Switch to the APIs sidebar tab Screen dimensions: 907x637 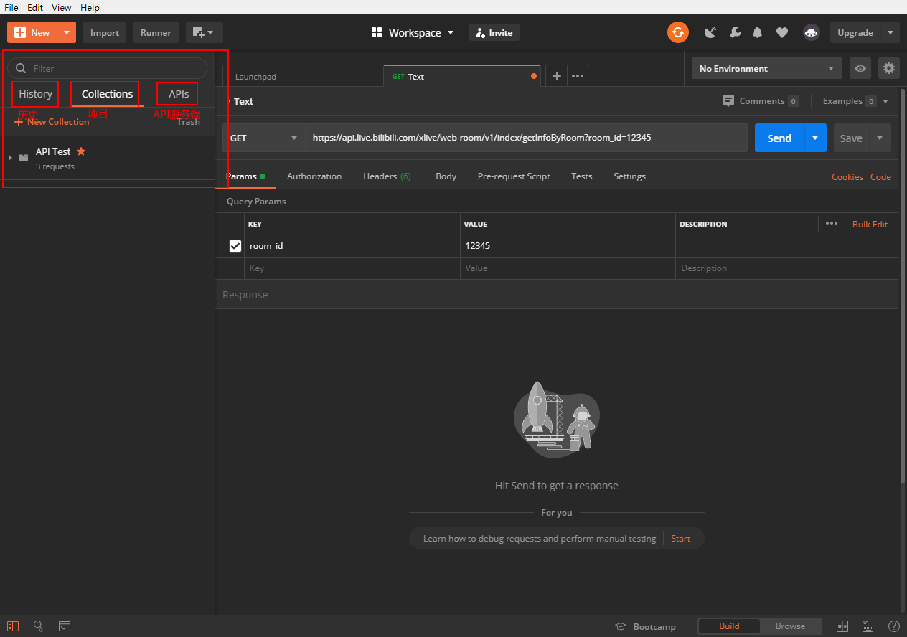tap(178, 94)
